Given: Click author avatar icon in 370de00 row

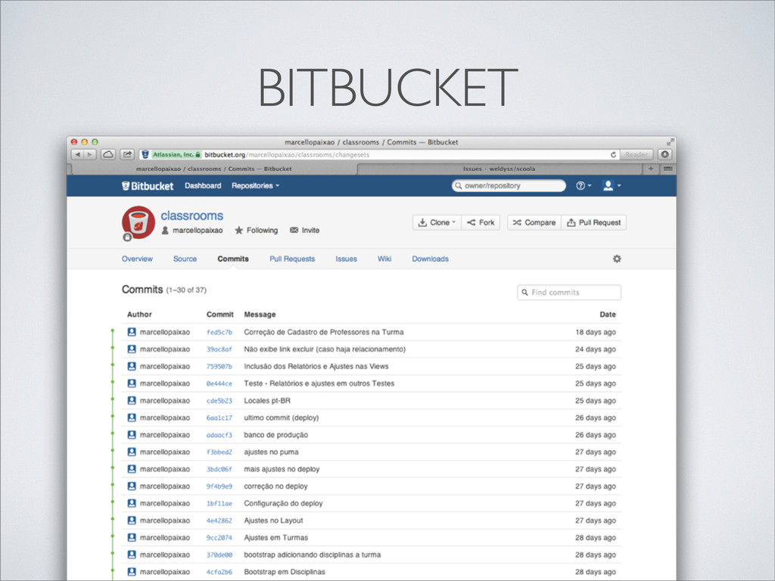Looking at the screenshot, I should pos(132,555).
